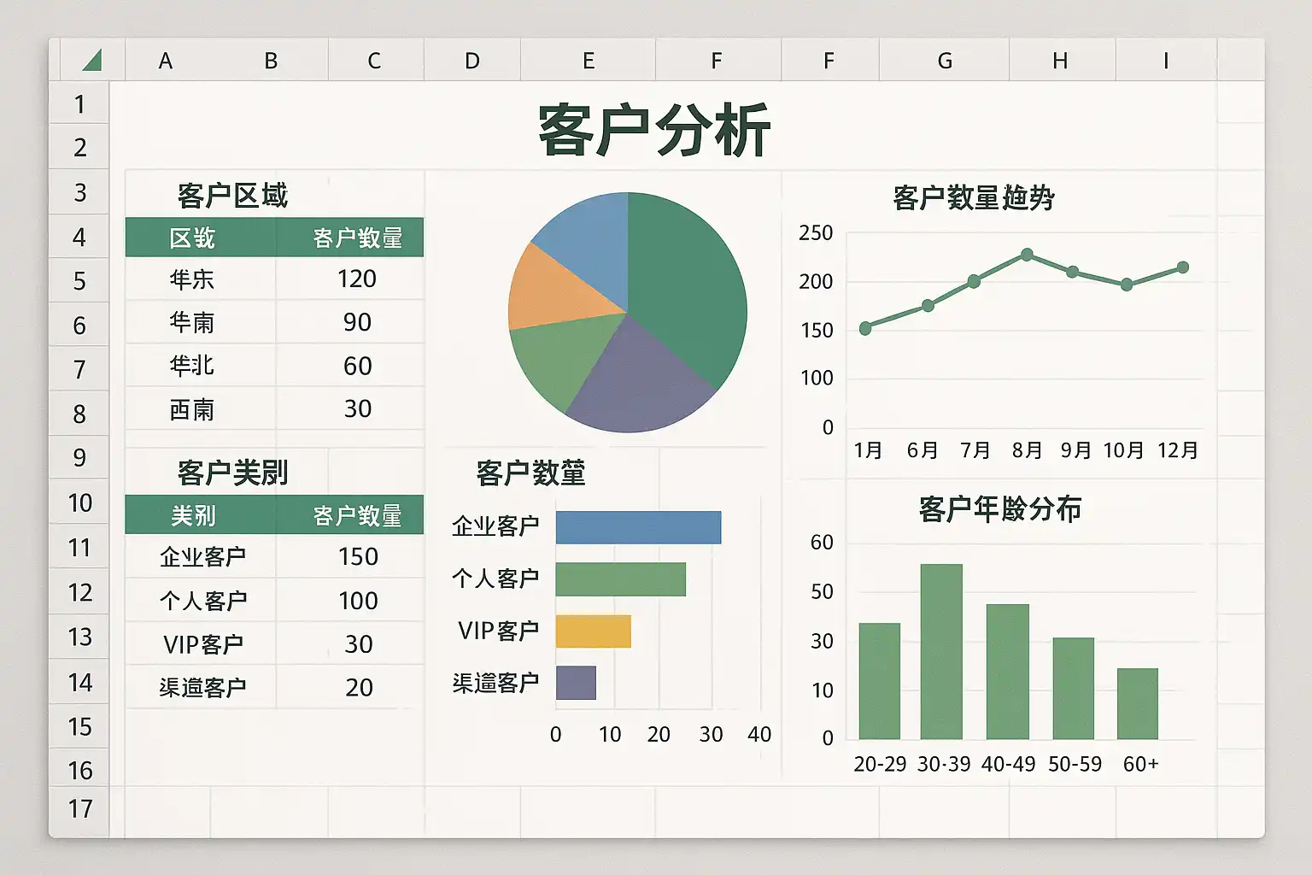
Task: Click the 华东 value cell showing 120
Action: coord(356,279)
